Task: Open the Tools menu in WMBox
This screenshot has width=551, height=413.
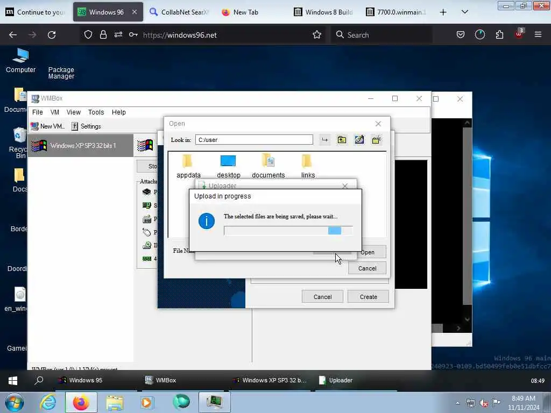Action: click(96, 112)
